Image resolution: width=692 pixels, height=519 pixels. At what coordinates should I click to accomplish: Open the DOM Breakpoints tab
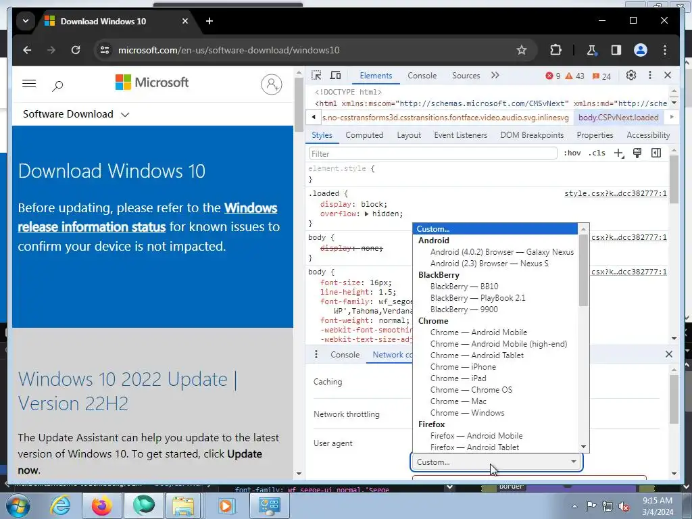pyautogui.click(x=532, y=135)
